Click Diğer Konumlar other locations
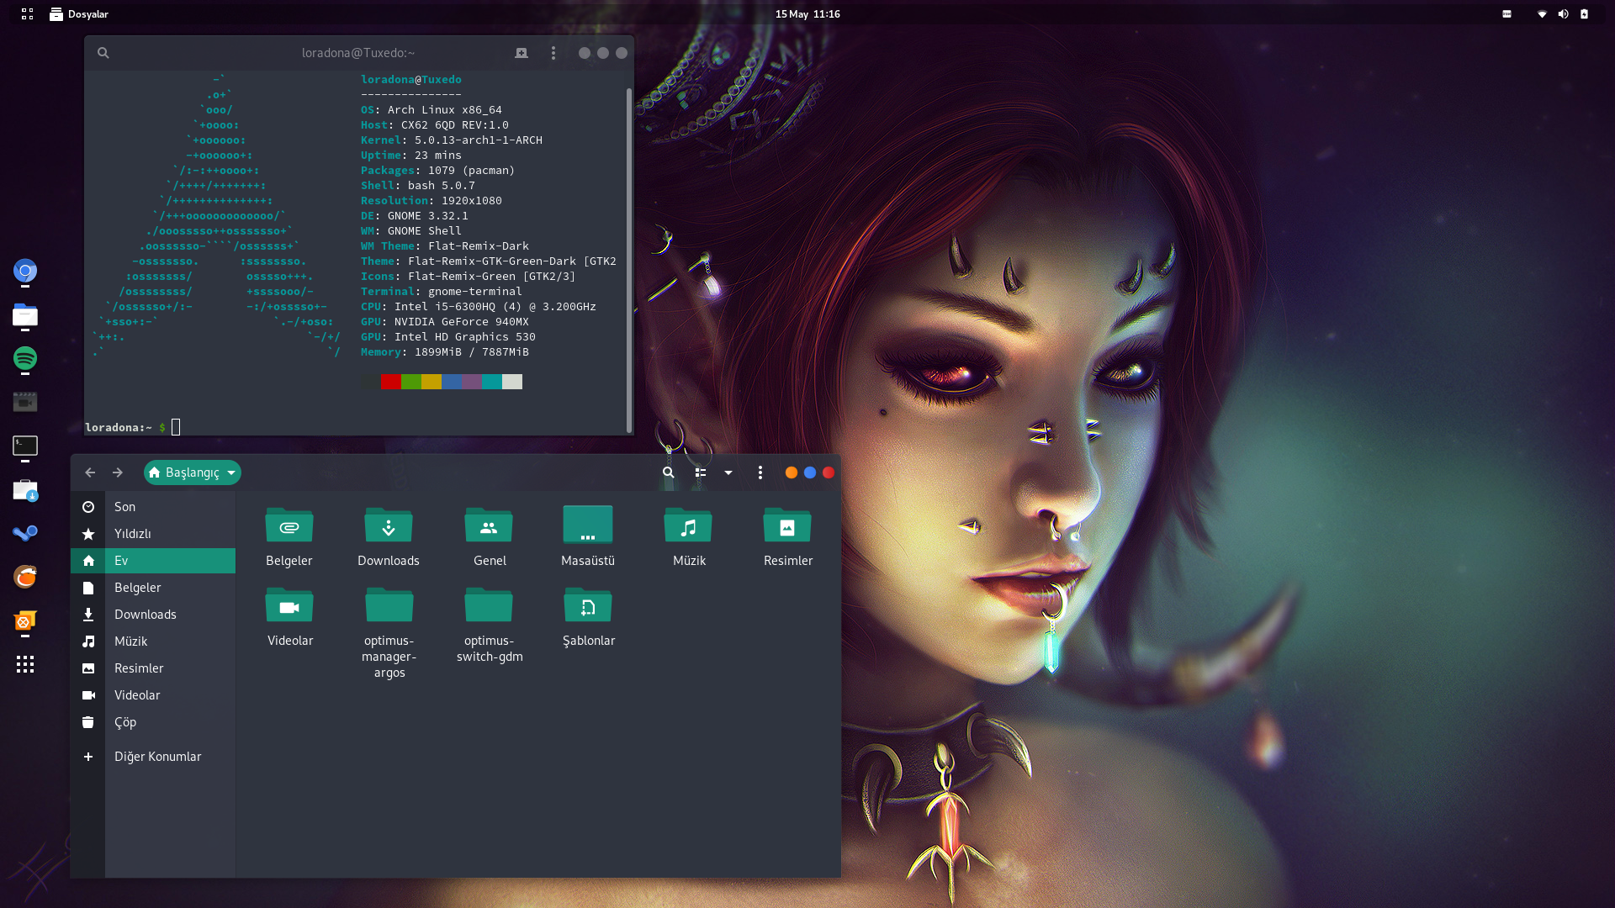 [153, 757]
